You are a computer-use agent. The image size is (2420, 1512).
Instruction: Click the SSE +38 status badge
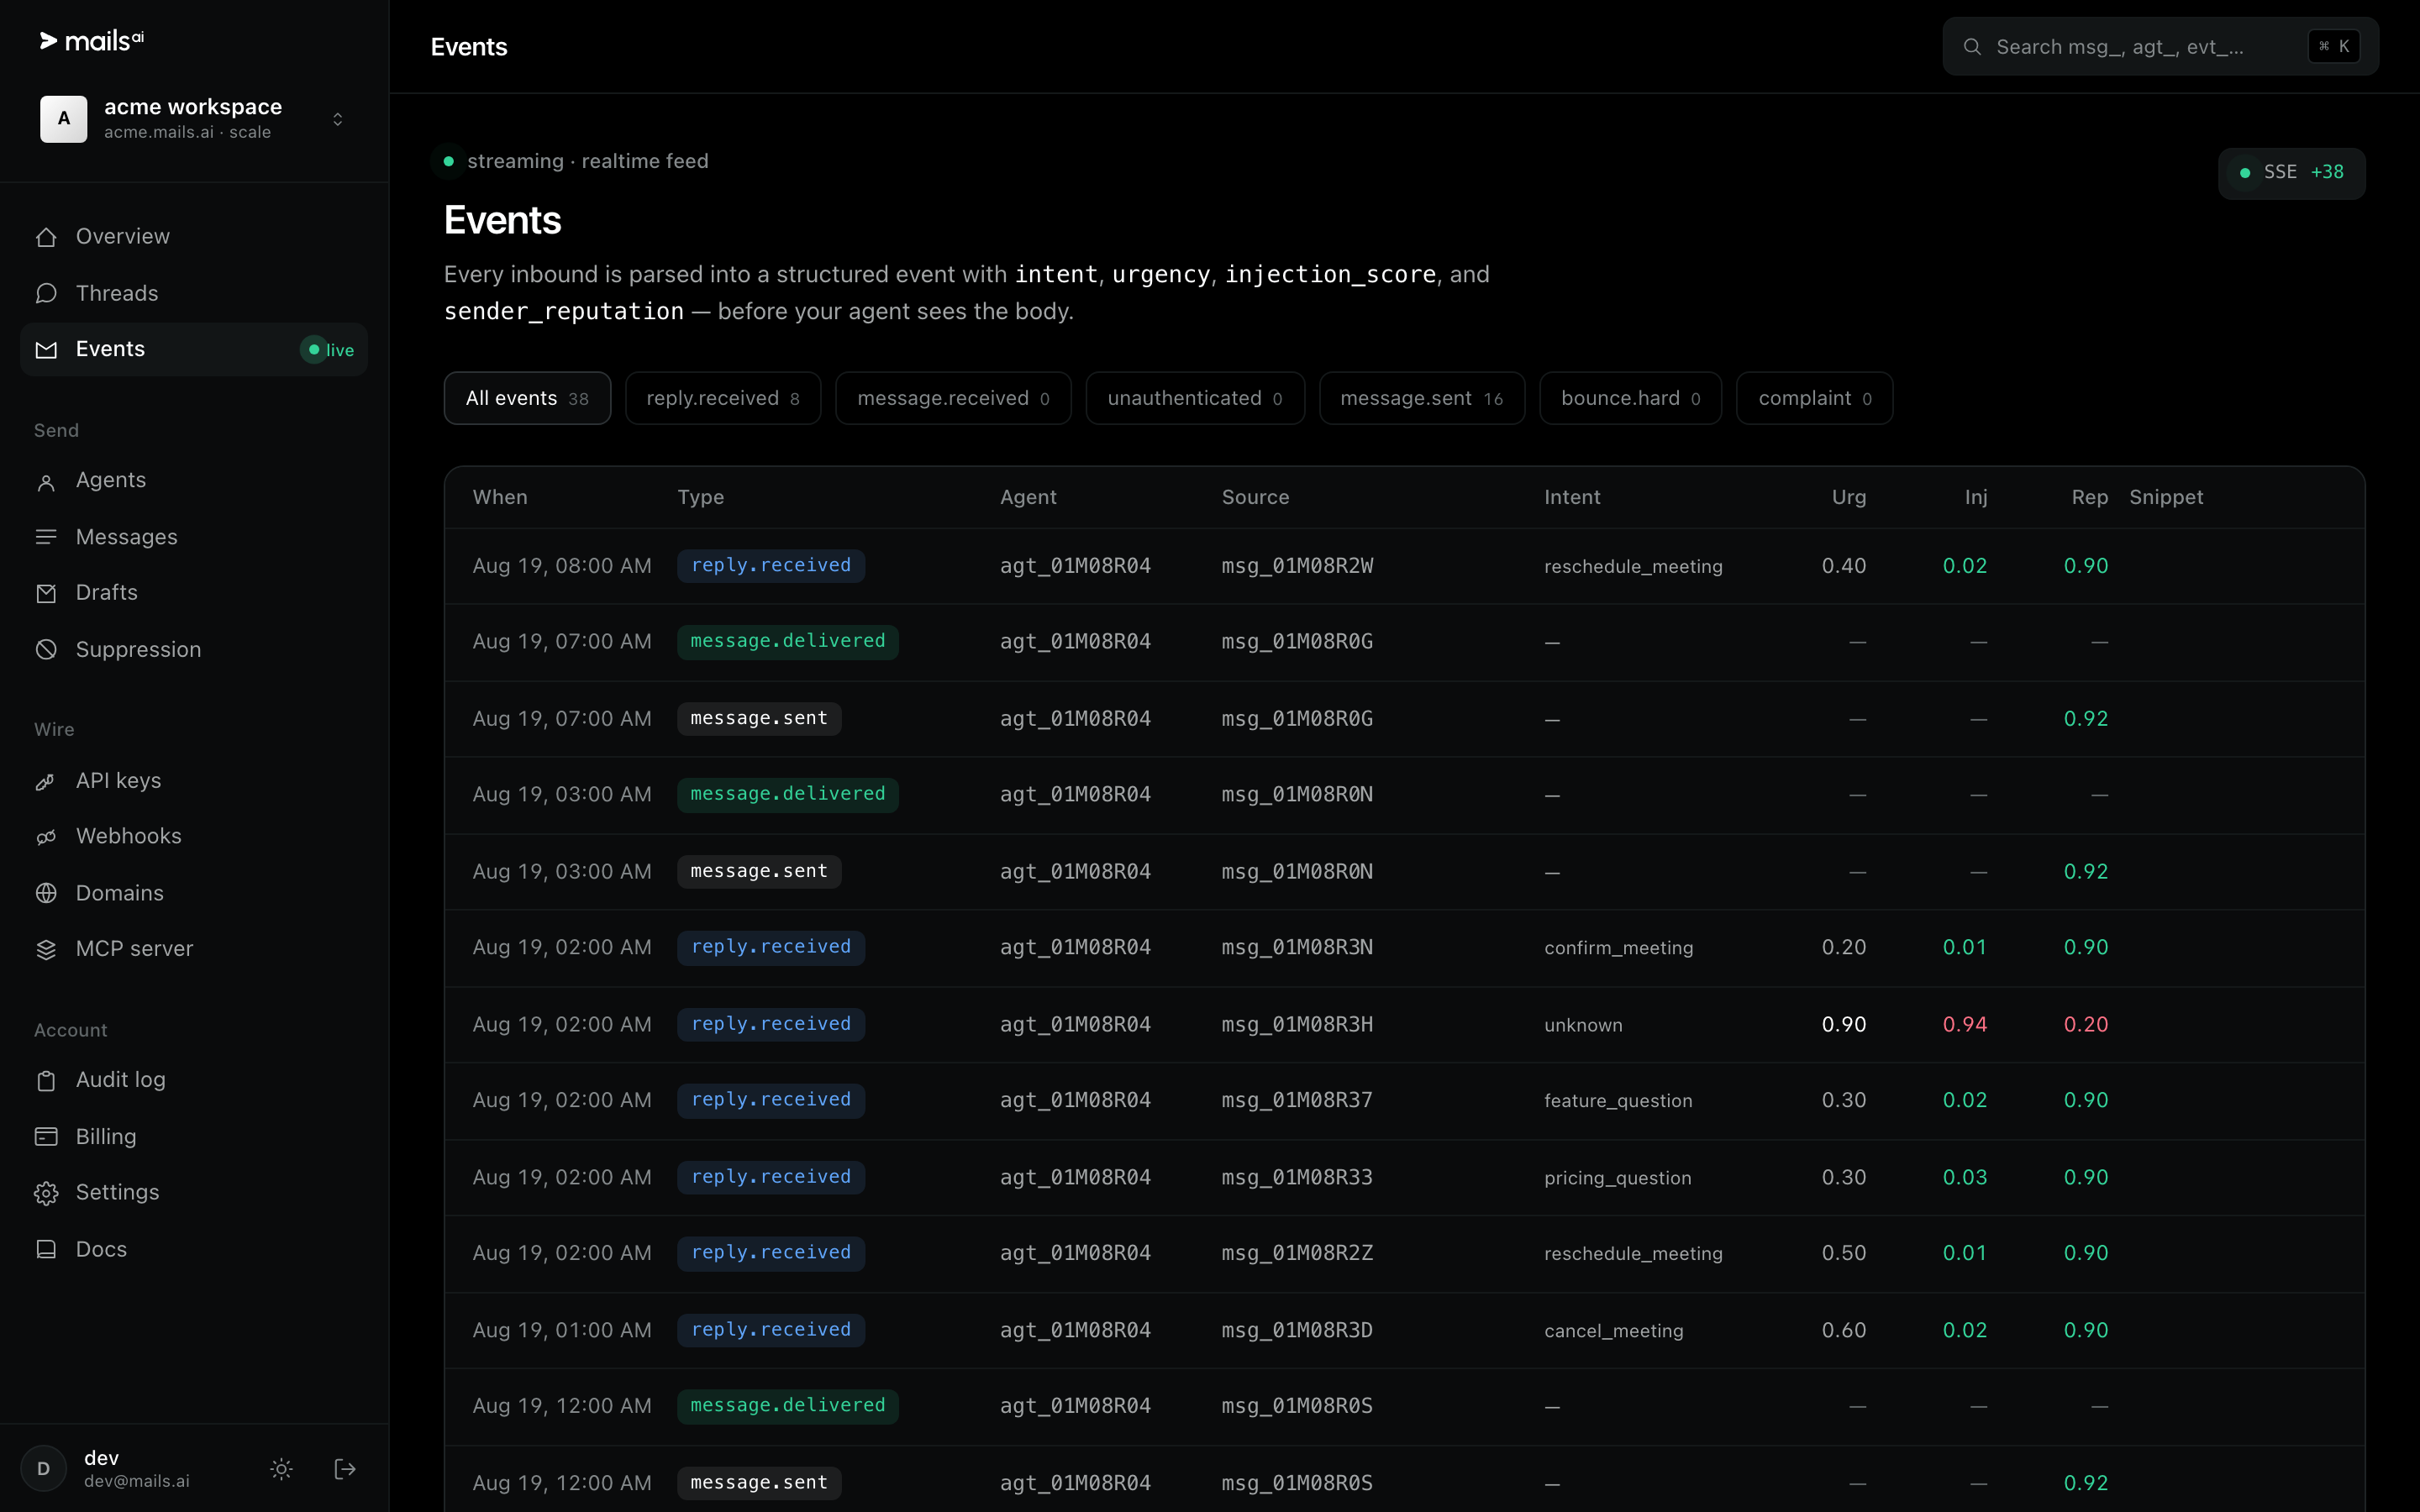[2291, 172]
